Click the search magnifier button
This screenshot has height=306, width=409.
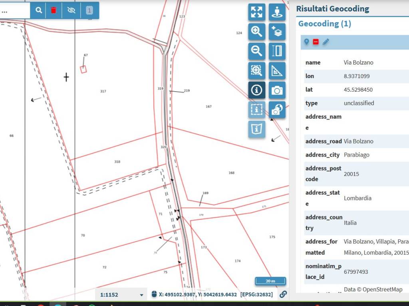(39, 10)
